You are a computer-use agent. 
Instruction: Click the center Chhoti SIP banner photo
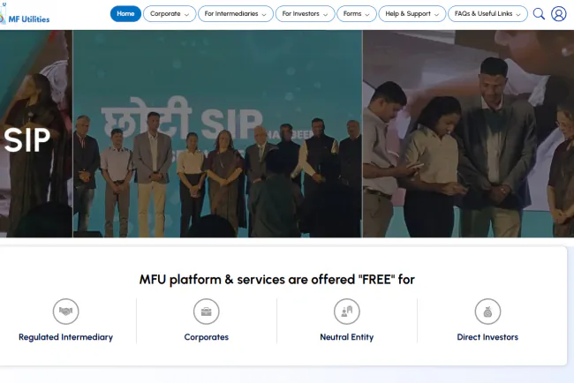coord(217,134)
